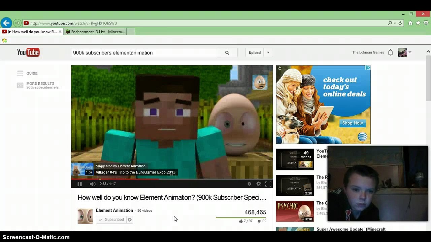This screenshot has height=242, width=431.
Task: Toggle the Subscribed button
Action: tap(111, 220)
